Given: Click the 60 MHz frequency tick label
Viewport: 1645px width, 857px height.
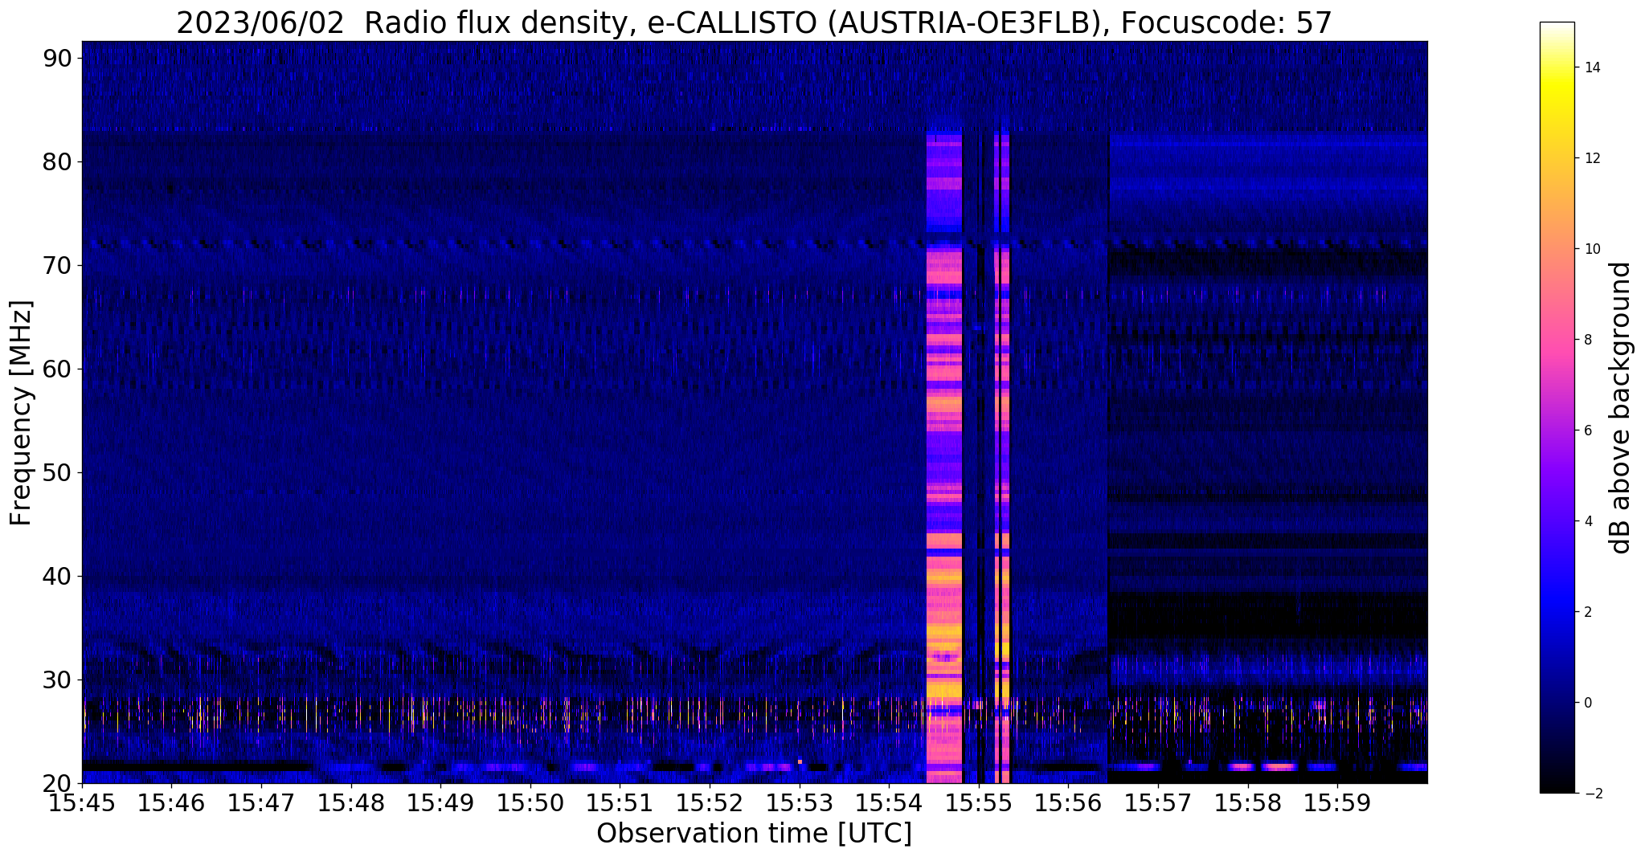Looking at the screenshot, I should (58, 369).
